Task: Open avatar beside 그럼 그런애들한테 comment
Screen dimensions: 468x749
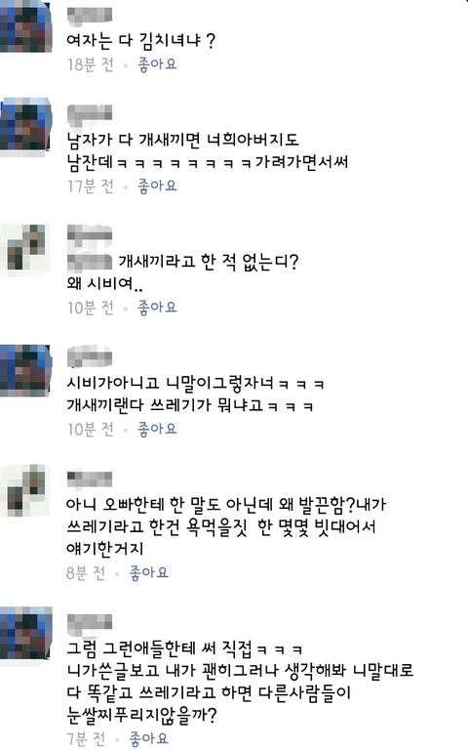Action: coord(25,634)
